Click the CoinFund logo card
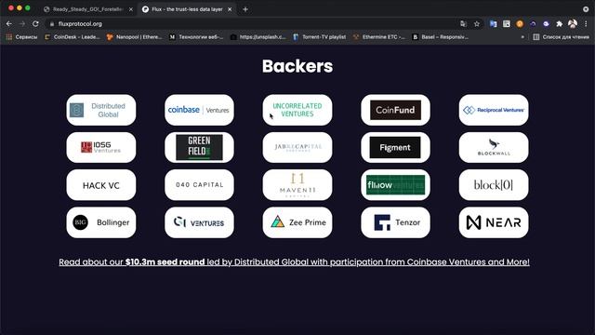The image size is (595, 335). (x=395, y=110)
